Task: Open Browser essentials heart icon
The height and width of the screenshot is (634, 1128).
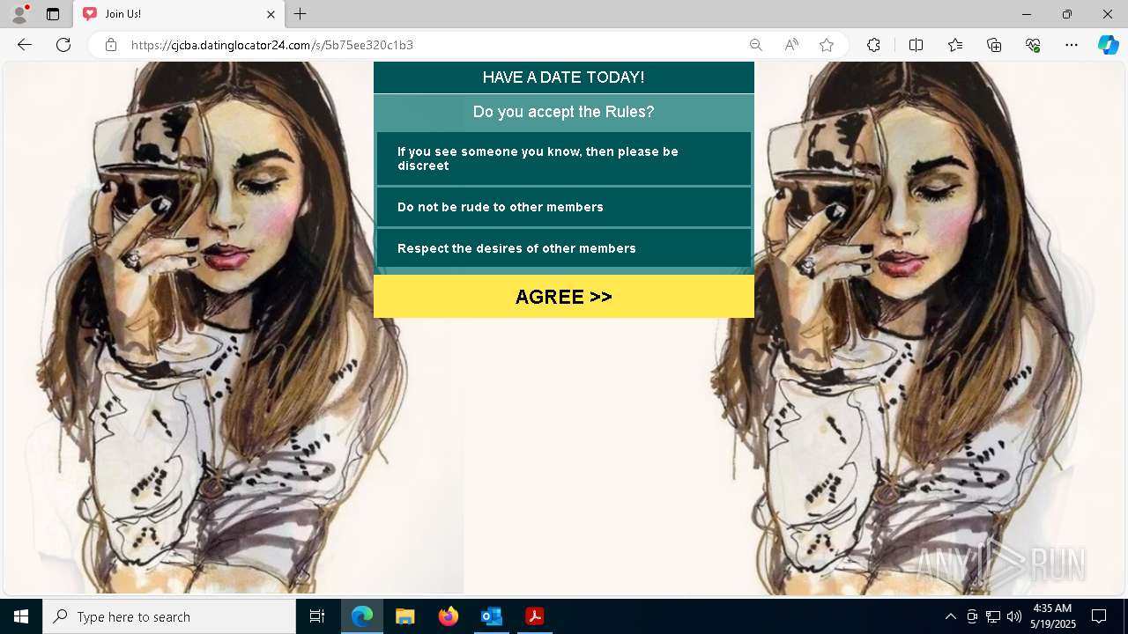Action: tap(1033, 45)
